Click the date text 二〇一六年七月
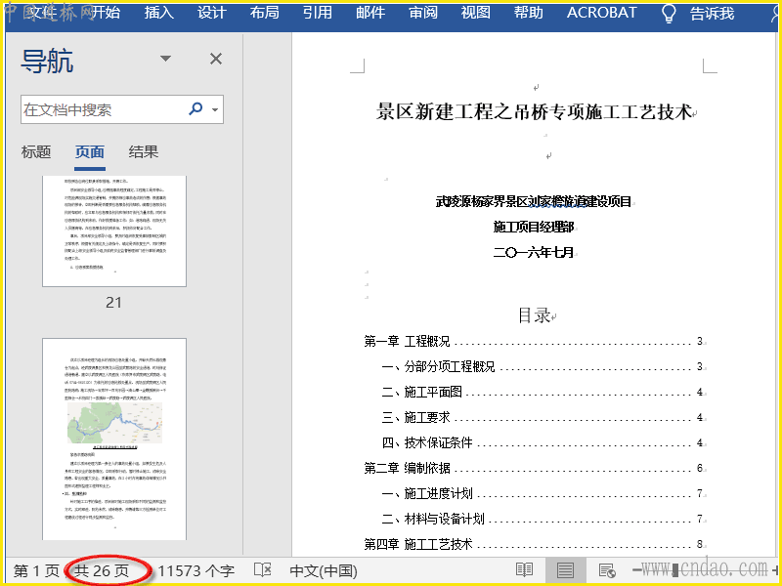The width and height of the screenshot is (782, 586). point(534,252)
